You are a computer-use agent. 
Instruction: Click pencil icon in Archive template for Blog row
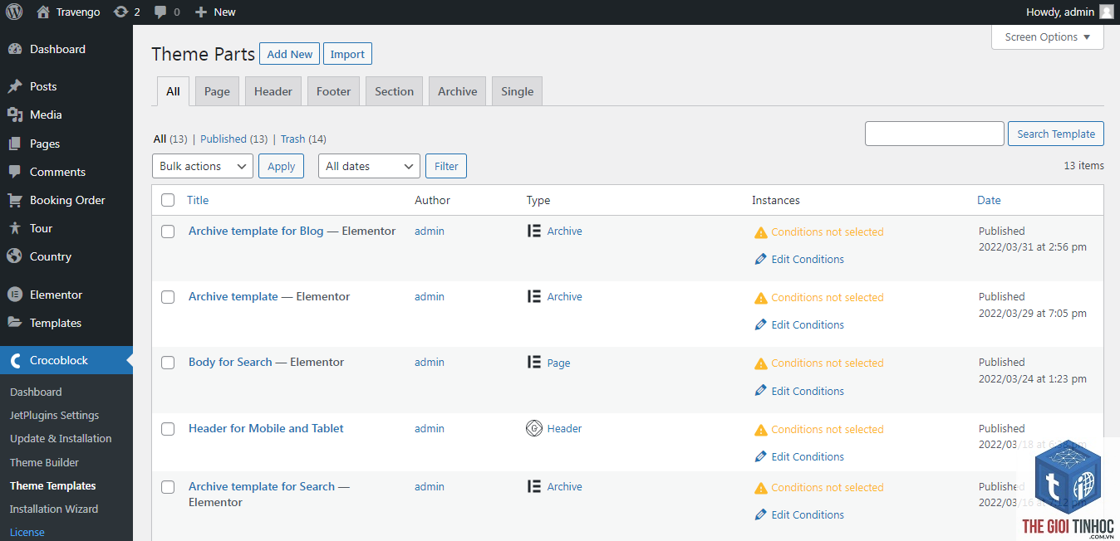click(760, 259)
